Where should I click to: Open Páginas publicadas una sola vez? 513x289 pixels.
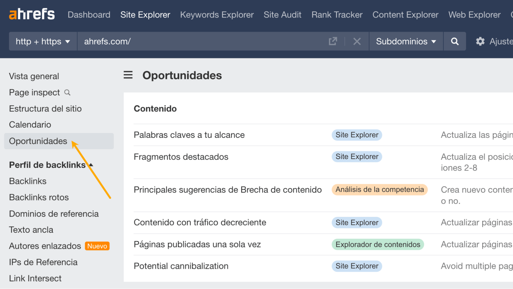tap(197, 244)
